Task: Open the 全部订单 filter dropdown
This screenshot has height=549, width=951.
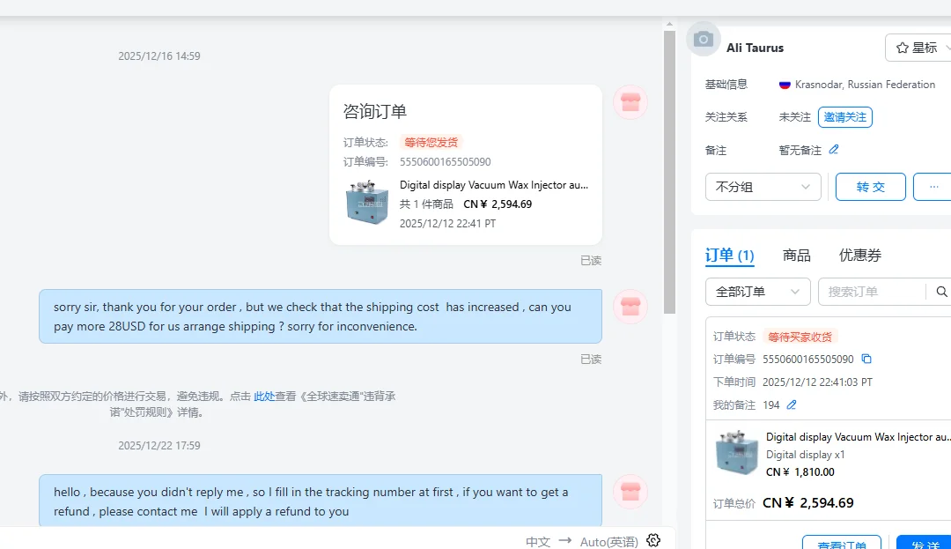Action: point(757,292)
